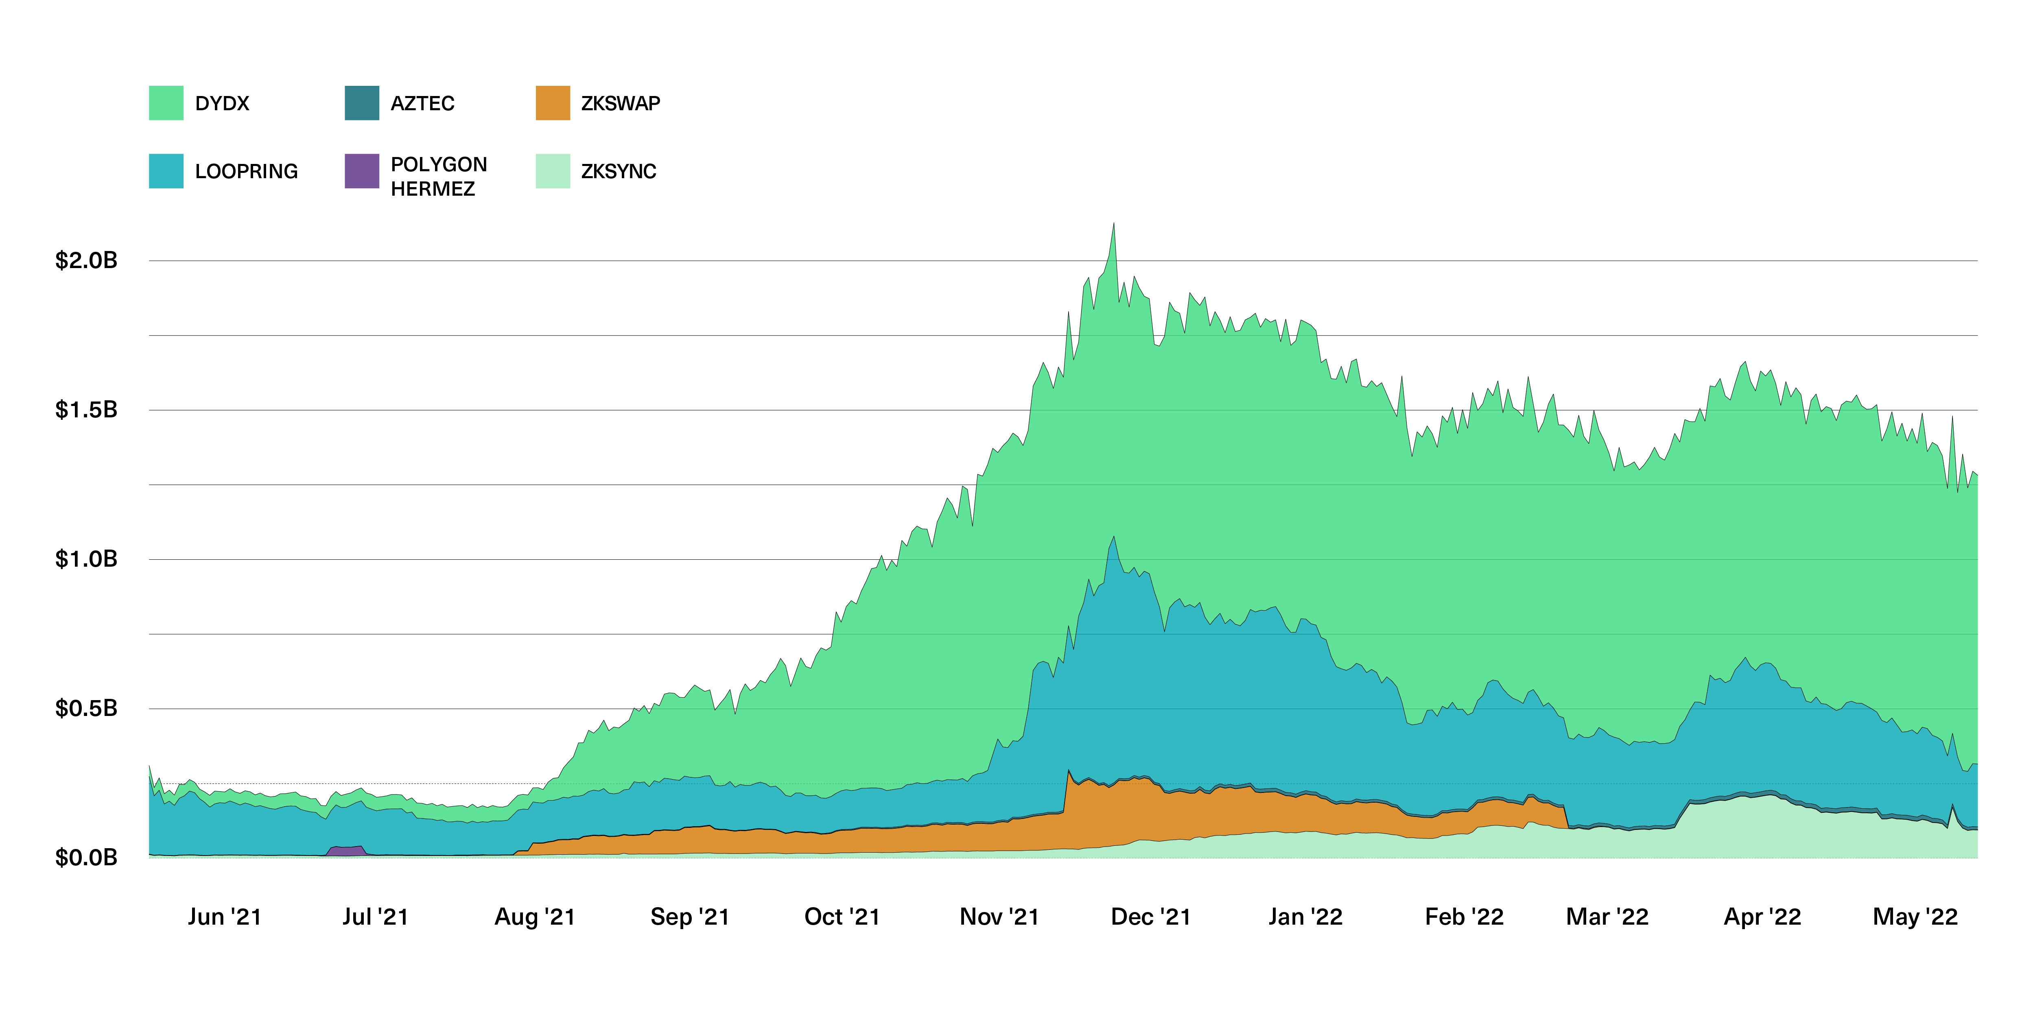Click the Aug '21 x-axis label
The image size is (2033, 1017).
(534, 917)
